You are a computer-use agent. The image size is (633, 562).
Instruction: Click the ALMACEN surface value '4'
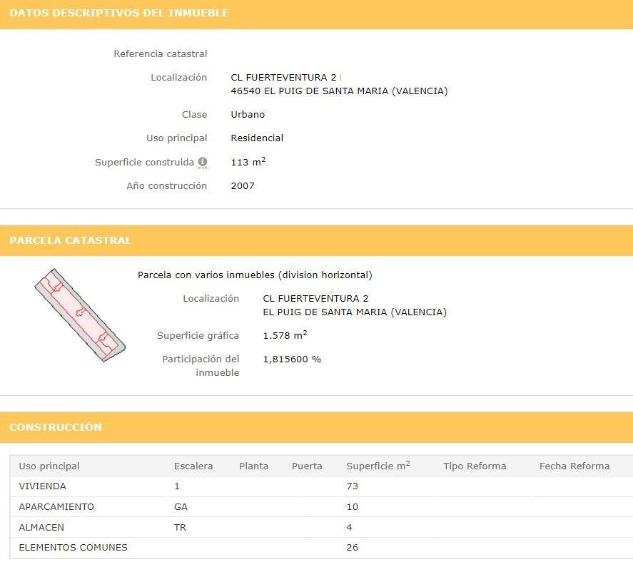(x=349, y=527)
